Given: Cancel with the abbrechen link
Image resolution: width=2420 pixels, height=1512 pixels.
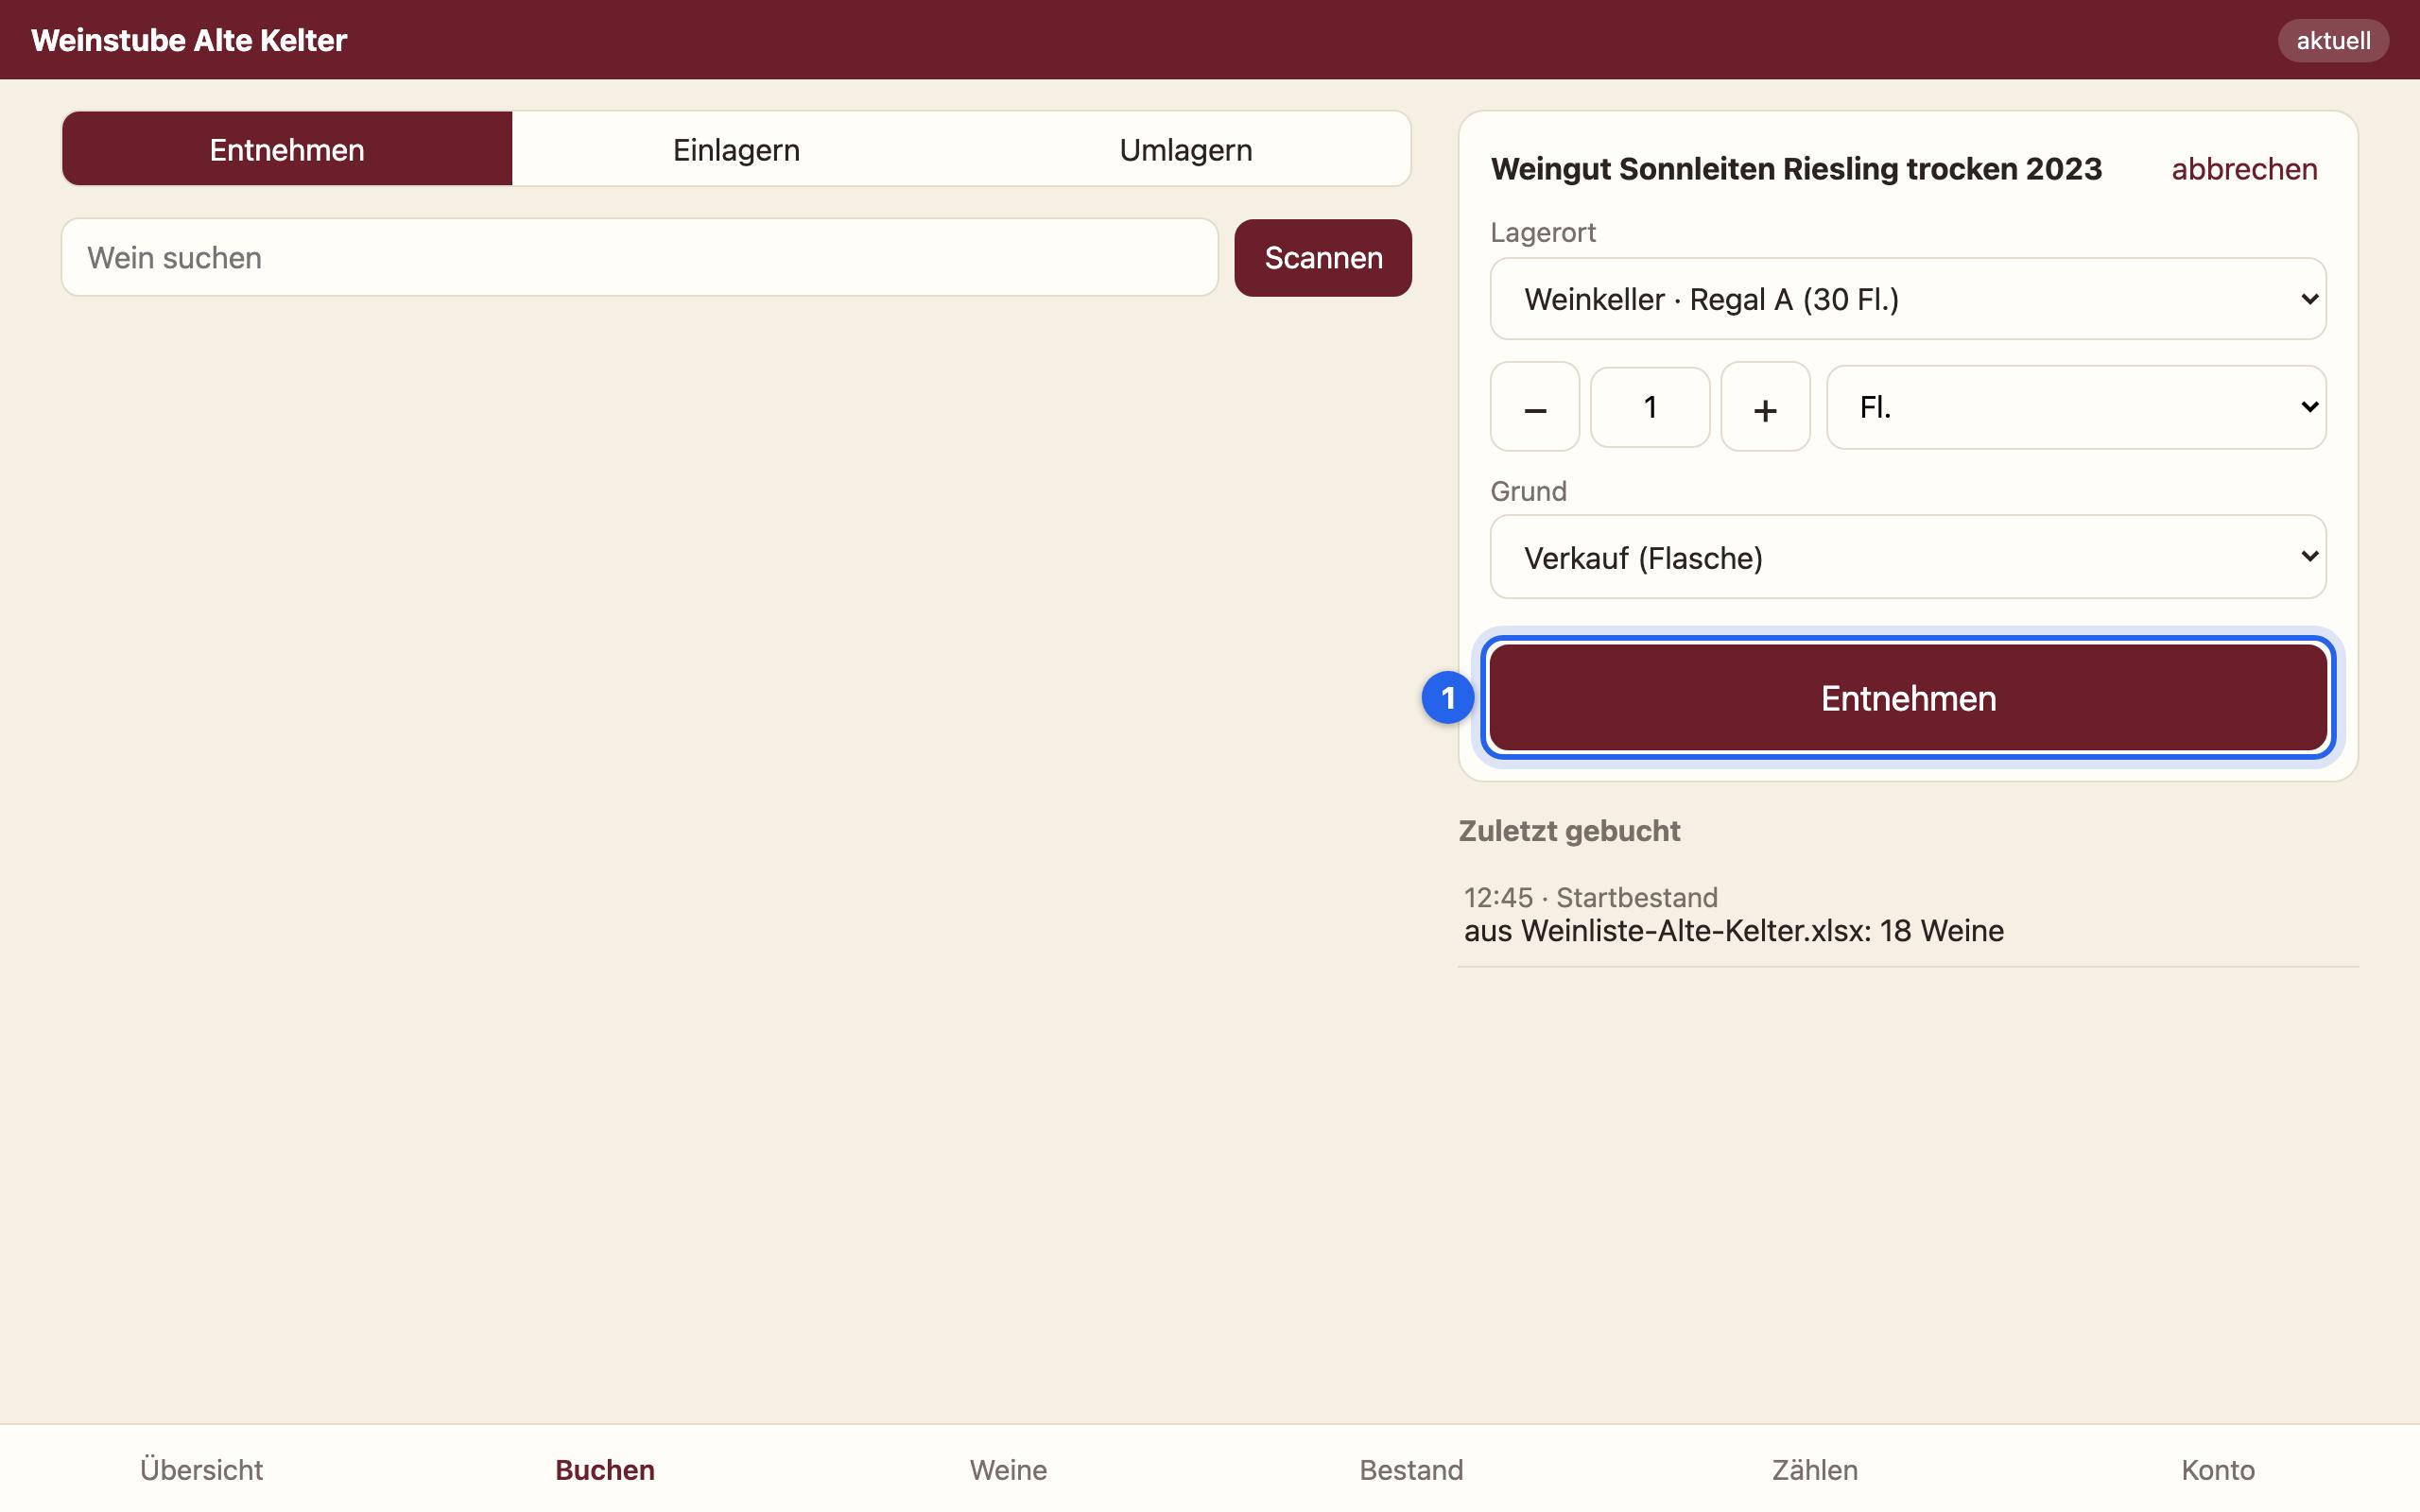Looking at the screenshot, I should 2244,169.
